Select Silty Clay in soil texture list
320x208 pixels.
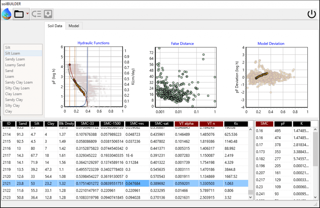tap(23, 105)
